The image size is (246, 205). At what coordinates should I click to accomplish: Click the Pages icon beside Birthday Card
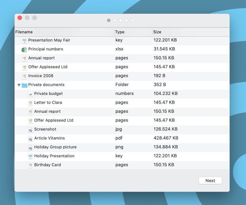click(30, 165)
